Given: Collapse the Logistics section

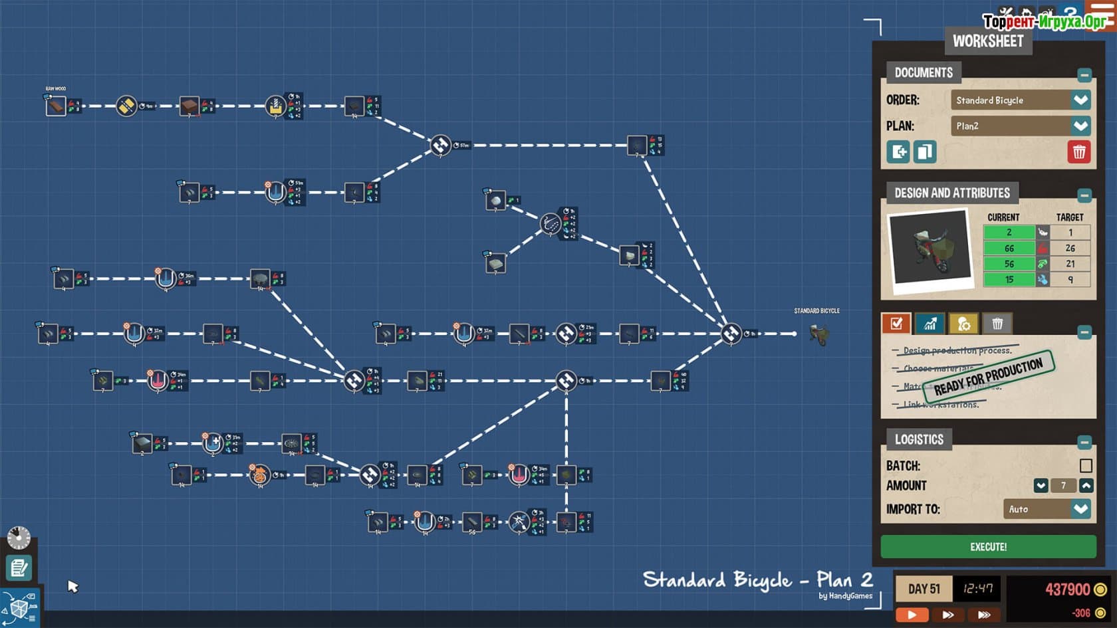Looking at the screenshot, I should (1084, 442).
